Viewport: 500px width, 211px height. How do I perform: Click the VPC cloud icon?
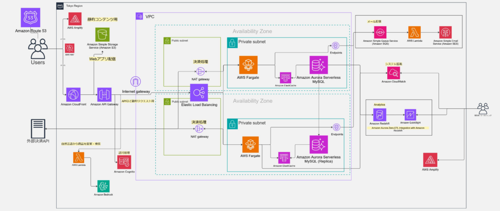click(139, 16)
